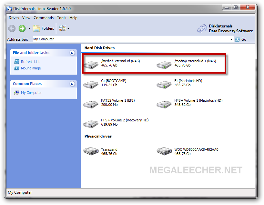
Task: Click the File and folder tasks heading
Action: coord(31,53)
